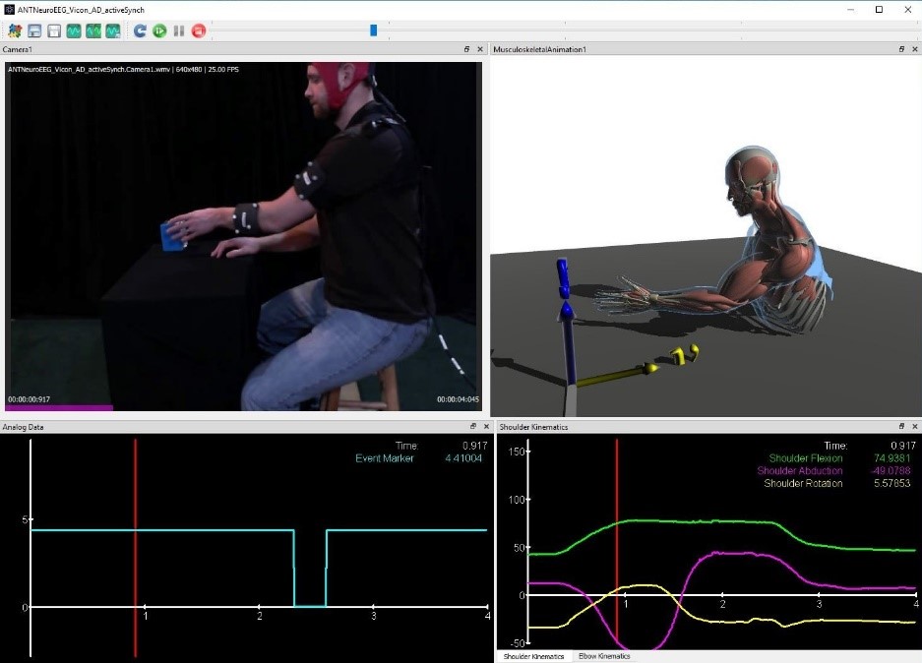Screen dimensions: 922x663
Task: Click the leftmost green waveform graph icon
Action: pos(74,30)
